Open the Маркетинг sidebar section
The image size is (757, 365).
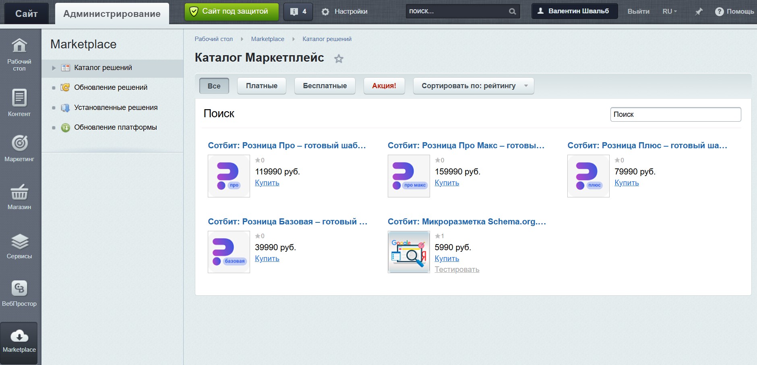click(19, 148)
